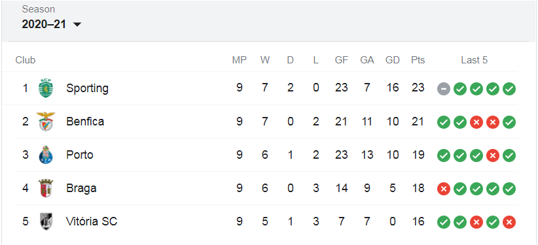Viewport: 538px width, 245px height.
Task: Open the Benfica team name link
Action: pyautogui.click(x=85, y=122)
